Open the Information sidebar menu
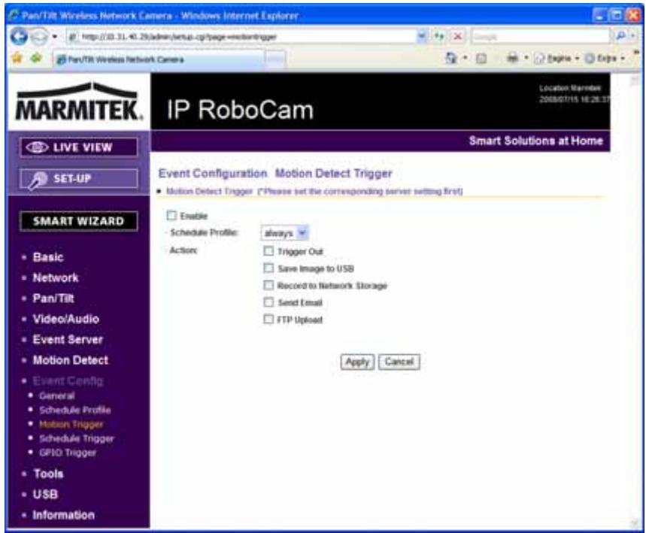The image size is (646, 533). click(x=64, y=515)
